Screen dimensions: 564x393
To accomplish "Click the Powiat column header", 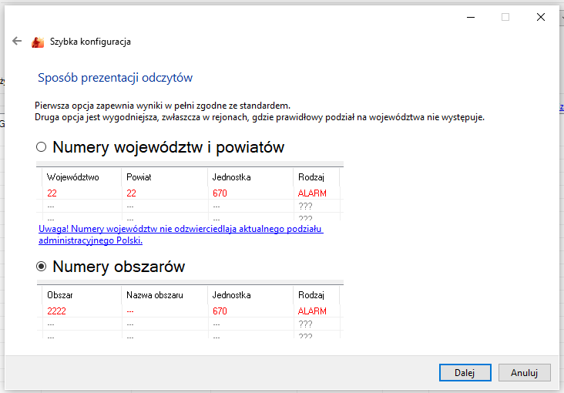I will pyautogui.click(x=139, y=177).
